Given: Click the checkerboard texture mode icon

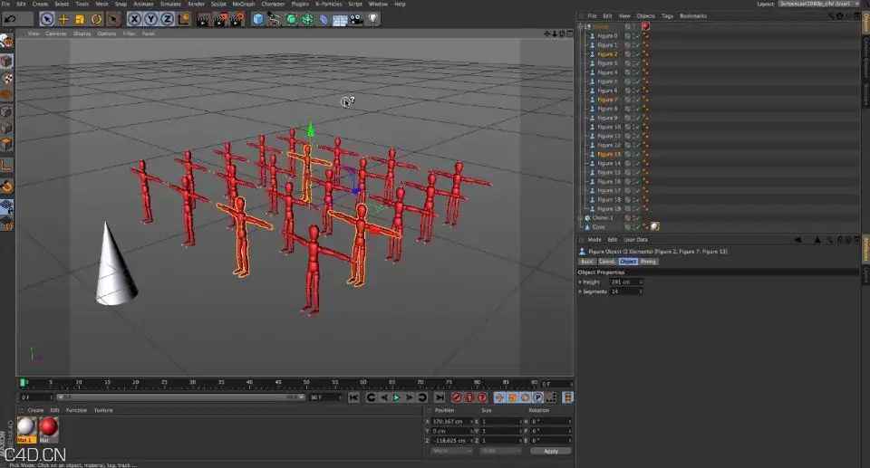Looking at the screenshot, I should [x=6, y=78].
